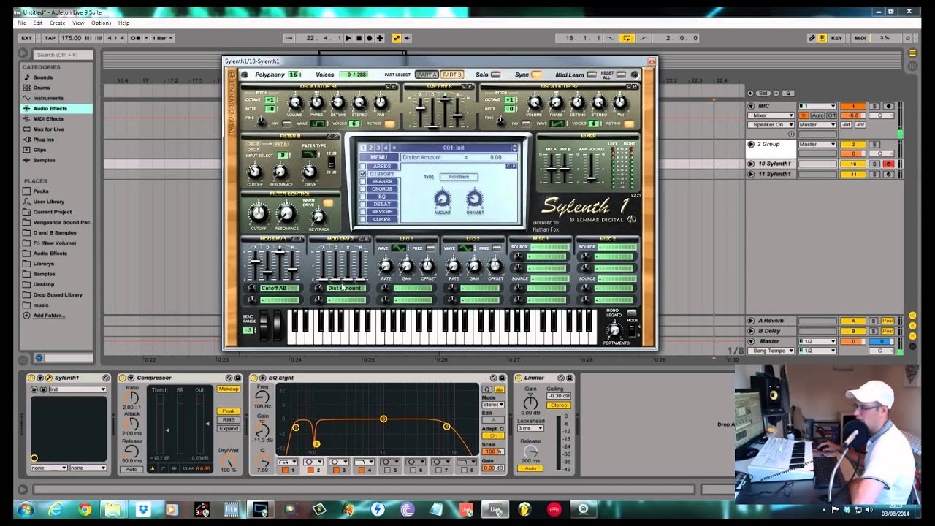Click the Add Folder link in Places
The width and height of the screenshot is (935, 526).
[49, 316]
